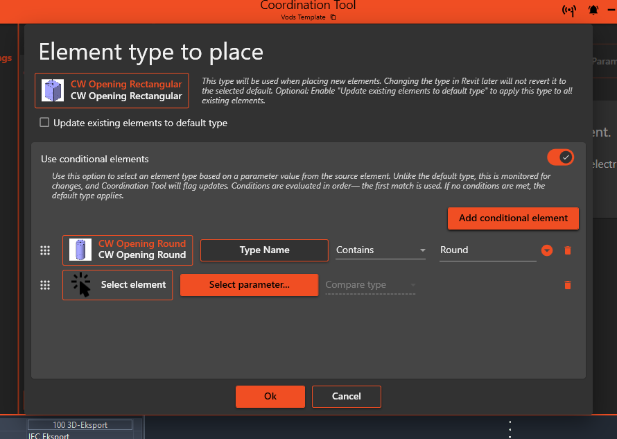The height and width of the screenshot is (439, 617).
Task: Click the red collapse chevron after Round
Action: [x=546, y=250]
